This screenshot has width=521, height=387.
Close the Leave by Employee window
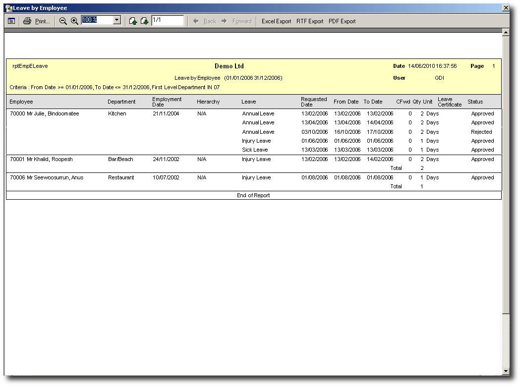(506, 8)
